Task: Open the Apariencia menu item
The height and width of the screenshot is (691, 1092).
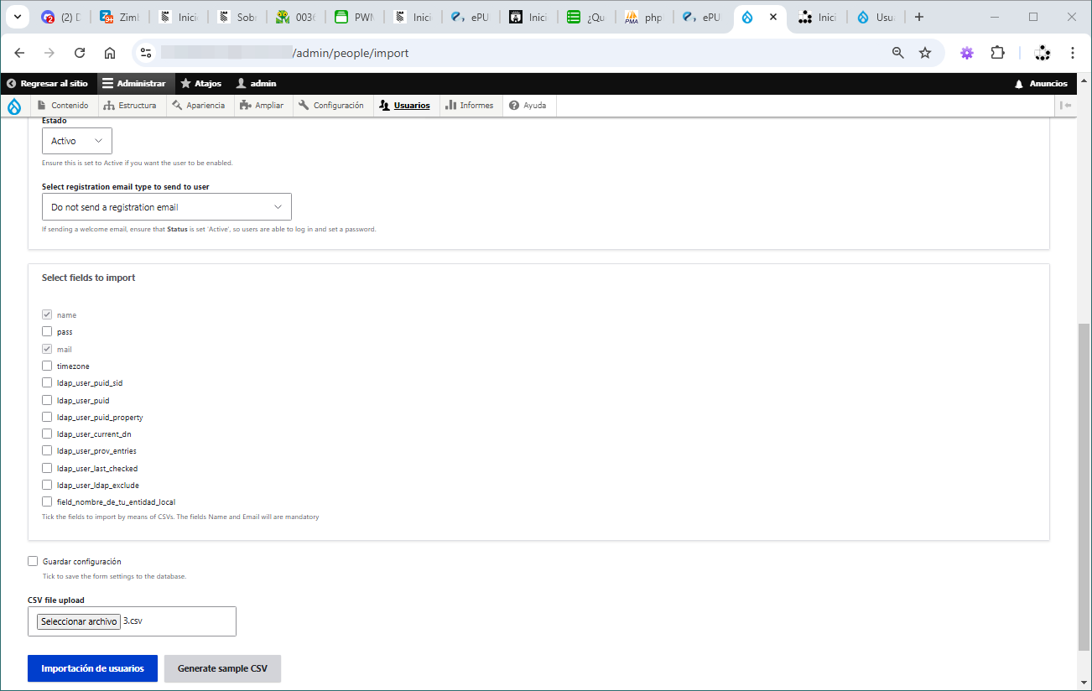Action: tap(199, 106)
